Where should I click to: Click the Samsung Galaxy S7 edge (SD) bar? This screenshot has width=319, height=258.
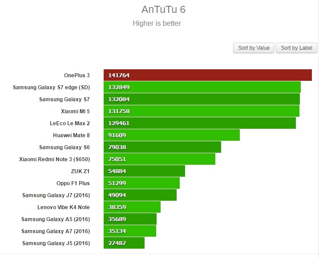pyautogui.click(x=202, y=87)
